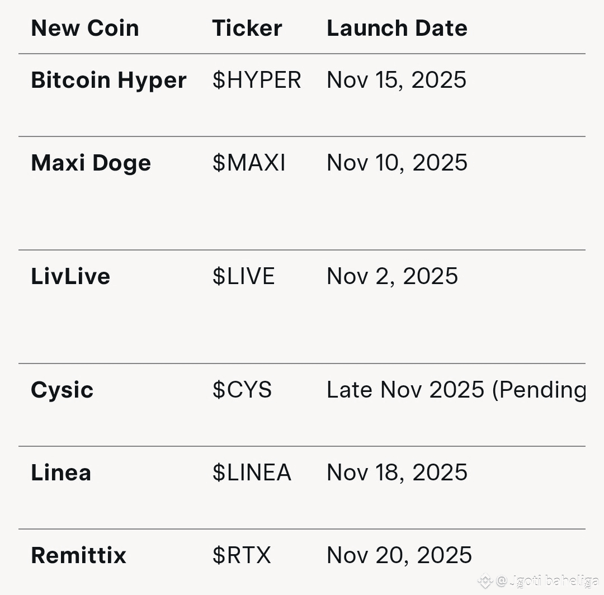This screenshot has height=595, width=604.
Task: Click the New Coin column header
Action: [x=85, y=28]
